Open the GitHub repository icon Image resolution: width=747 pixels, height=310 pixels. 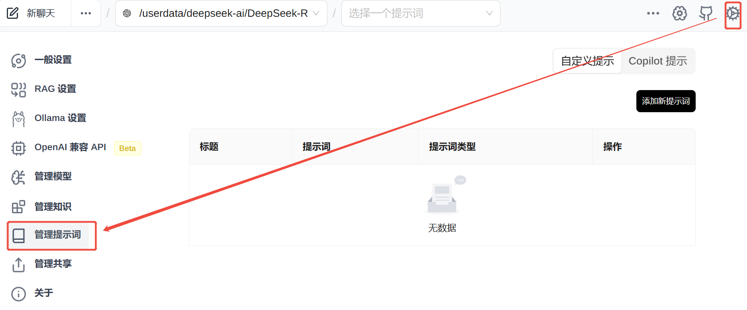pyautogui.click(x=706, y=13)
